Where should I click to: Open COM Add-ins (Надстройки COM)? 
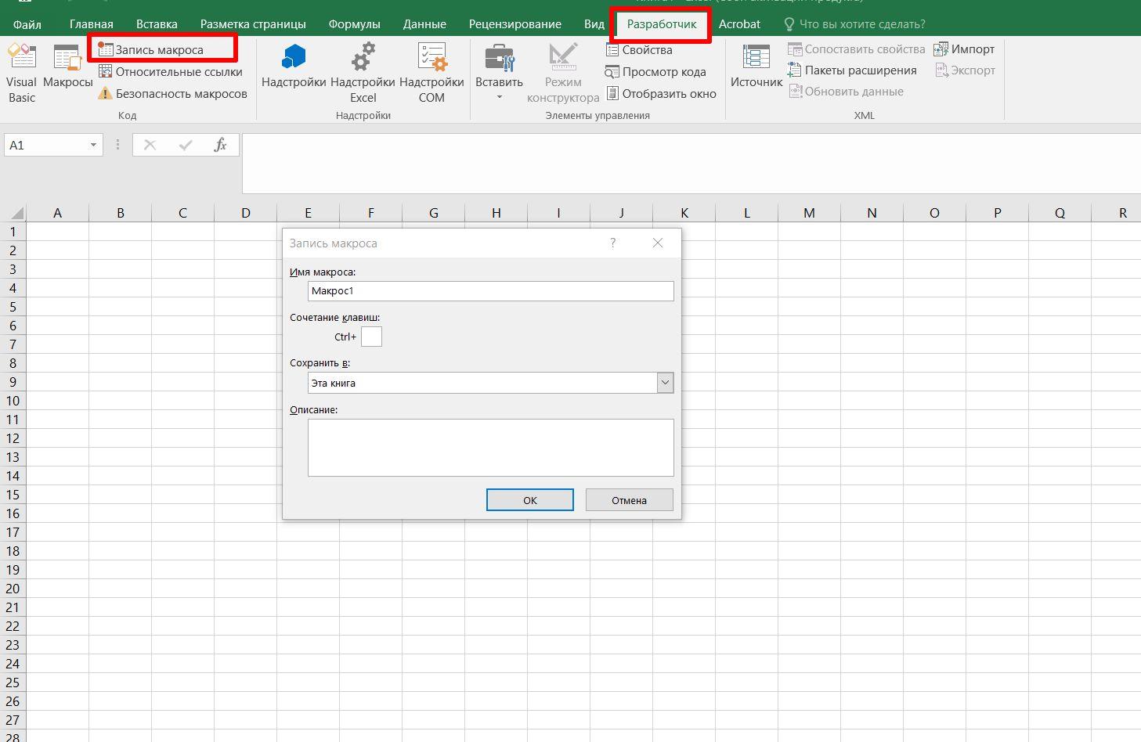pyautogui.click(x=431, y=74)
